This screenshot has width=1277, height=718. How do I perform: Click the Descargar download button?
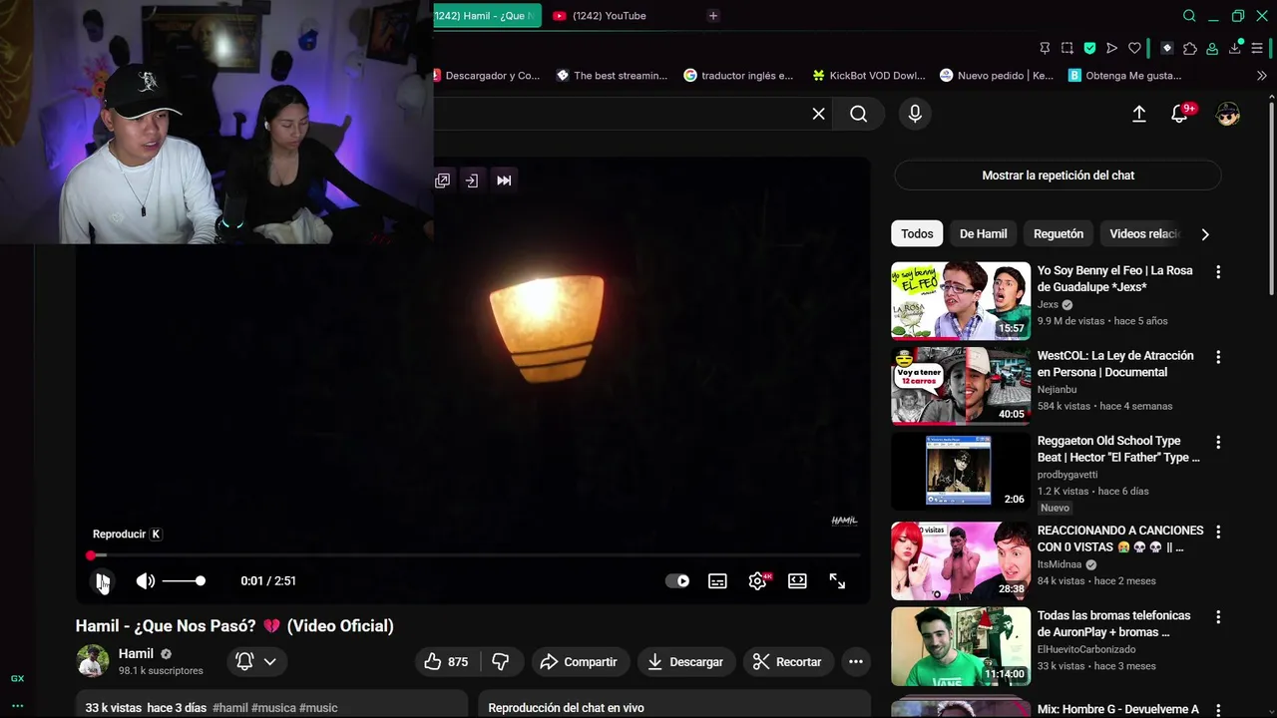(x=685, y=662)
